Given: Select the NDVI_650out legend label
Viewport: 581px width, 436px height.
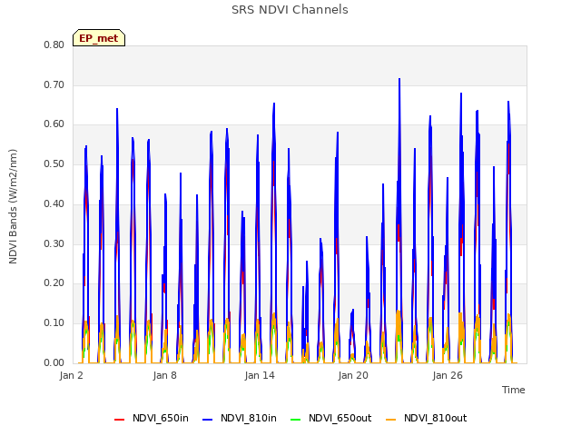Looking at the screenshot, I should point(340,418).
